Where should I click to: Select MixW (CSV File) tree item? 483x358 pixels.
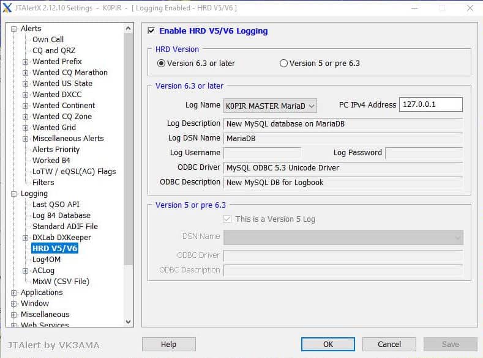tap(61, 282)
